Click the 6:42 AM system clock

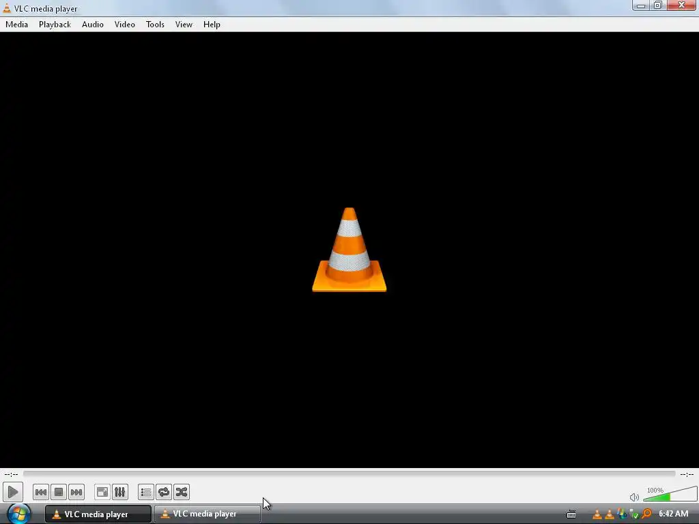click(x=673, y=514)
